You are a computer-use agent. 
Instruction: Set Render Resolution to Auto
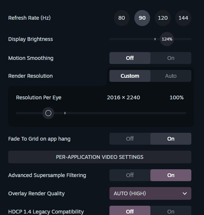171,76
